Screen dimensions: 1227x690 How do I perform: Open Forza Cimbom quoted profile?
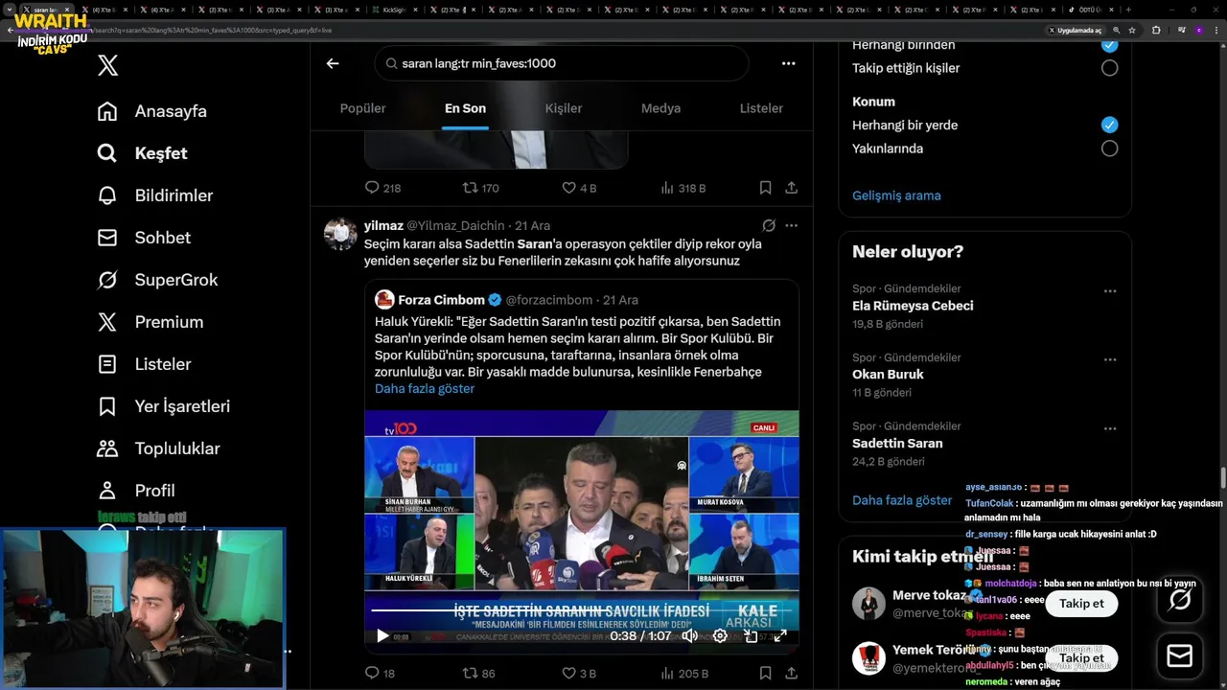tap(441, 300)
